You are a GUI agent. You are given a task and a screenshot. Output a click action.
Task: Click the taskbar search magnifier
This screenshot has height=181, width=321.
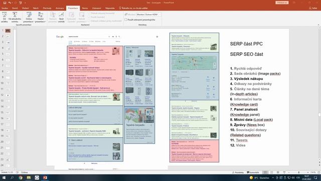coord(12,177)
